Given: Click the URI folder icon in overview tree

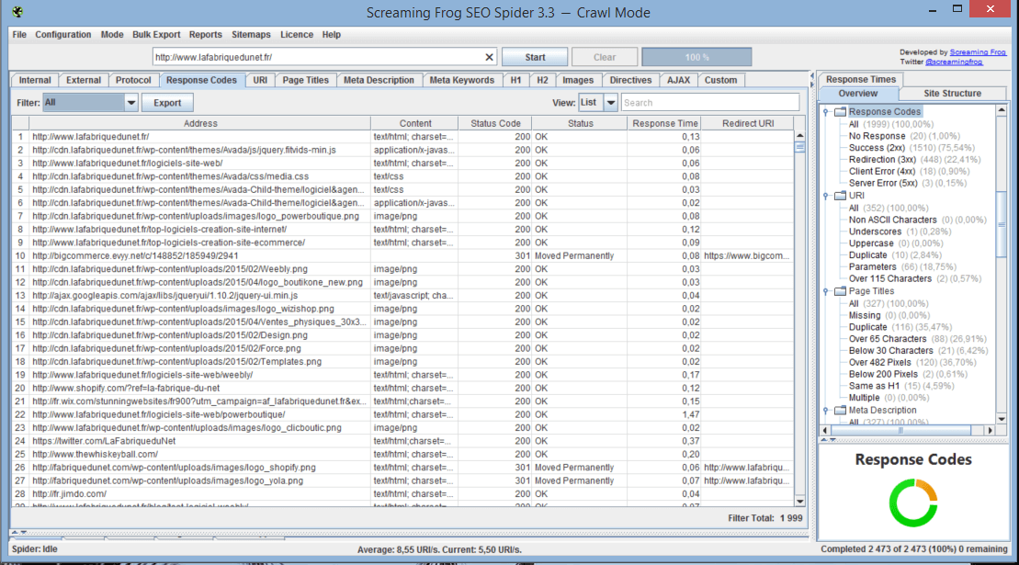Looking at the screenshot, I should coord(840,196).
